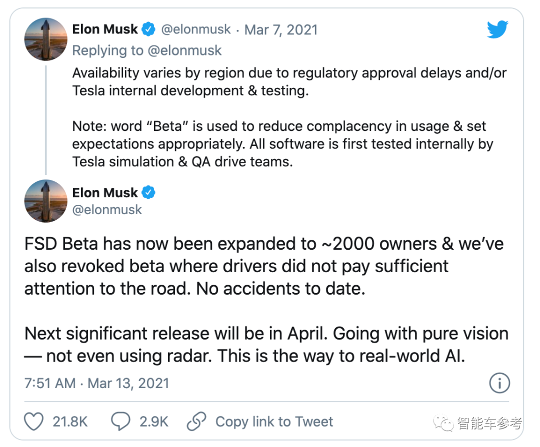Click the 2.9K replies count
The image size is (540, 447).
[154, 422]
